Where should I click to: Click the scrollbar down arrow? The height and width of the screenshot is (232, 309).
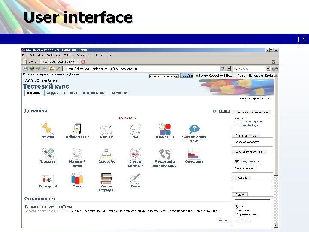[x=276, y=225]
